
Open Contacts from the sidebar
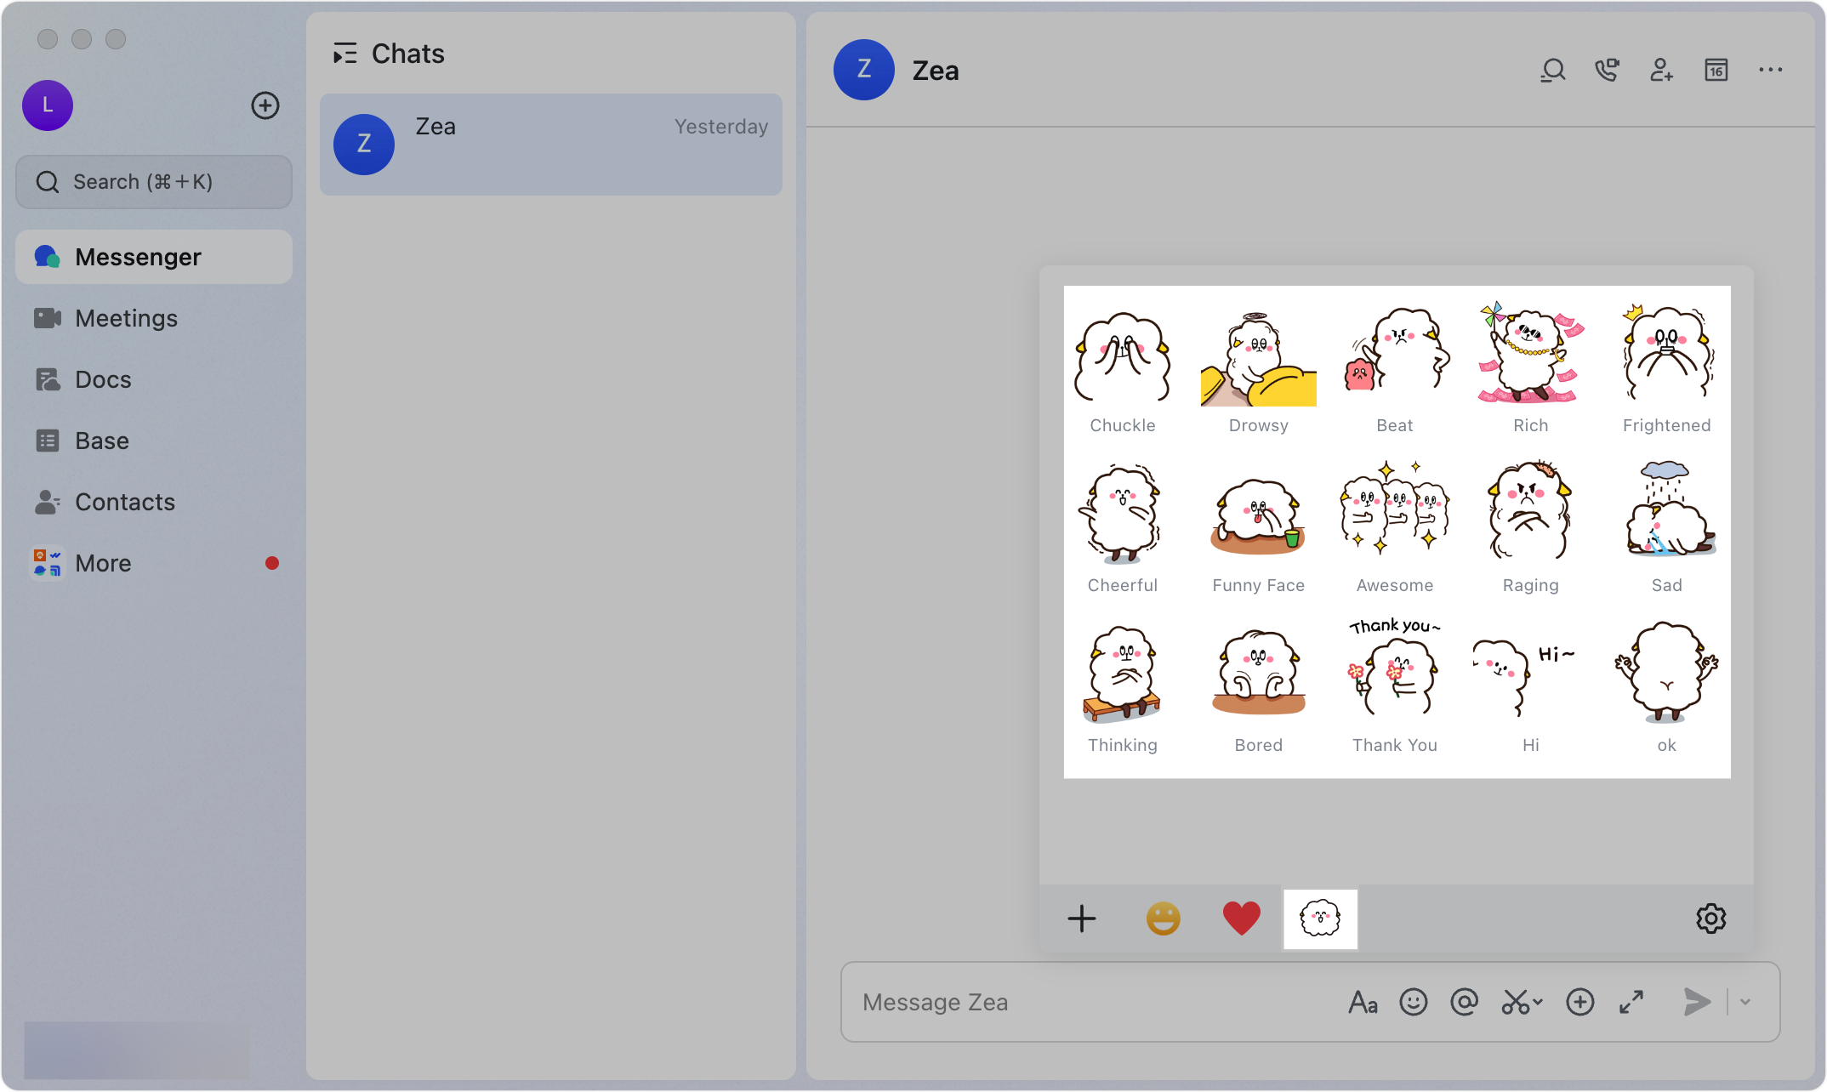125,502
